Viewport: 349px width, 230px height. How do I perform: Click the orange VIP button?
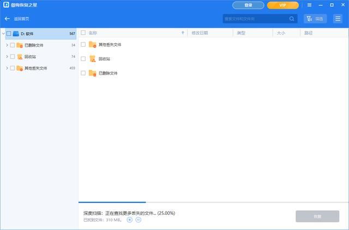283,5
